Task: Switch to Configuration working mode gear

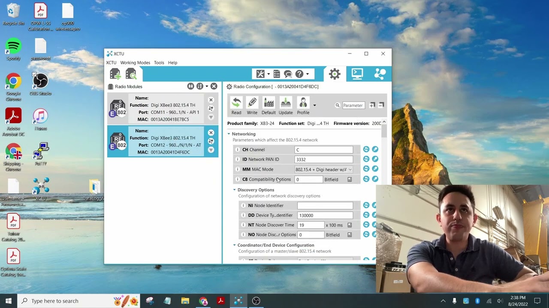Action: (335, 74)
